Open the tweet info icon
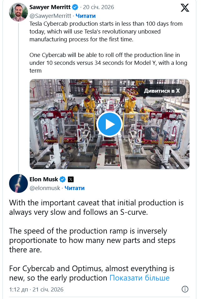The height and width of the screenshot is (299, 201). tap(185, 289)
